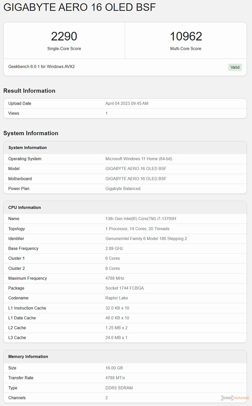Click the DDR5 SDRAM memory type value
The image size is (252, 406).
119,388
